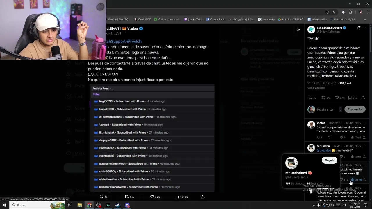372x209 pixels.
Task: Open analytics showing 21 mil views
Action: click(x=356, y=180)
